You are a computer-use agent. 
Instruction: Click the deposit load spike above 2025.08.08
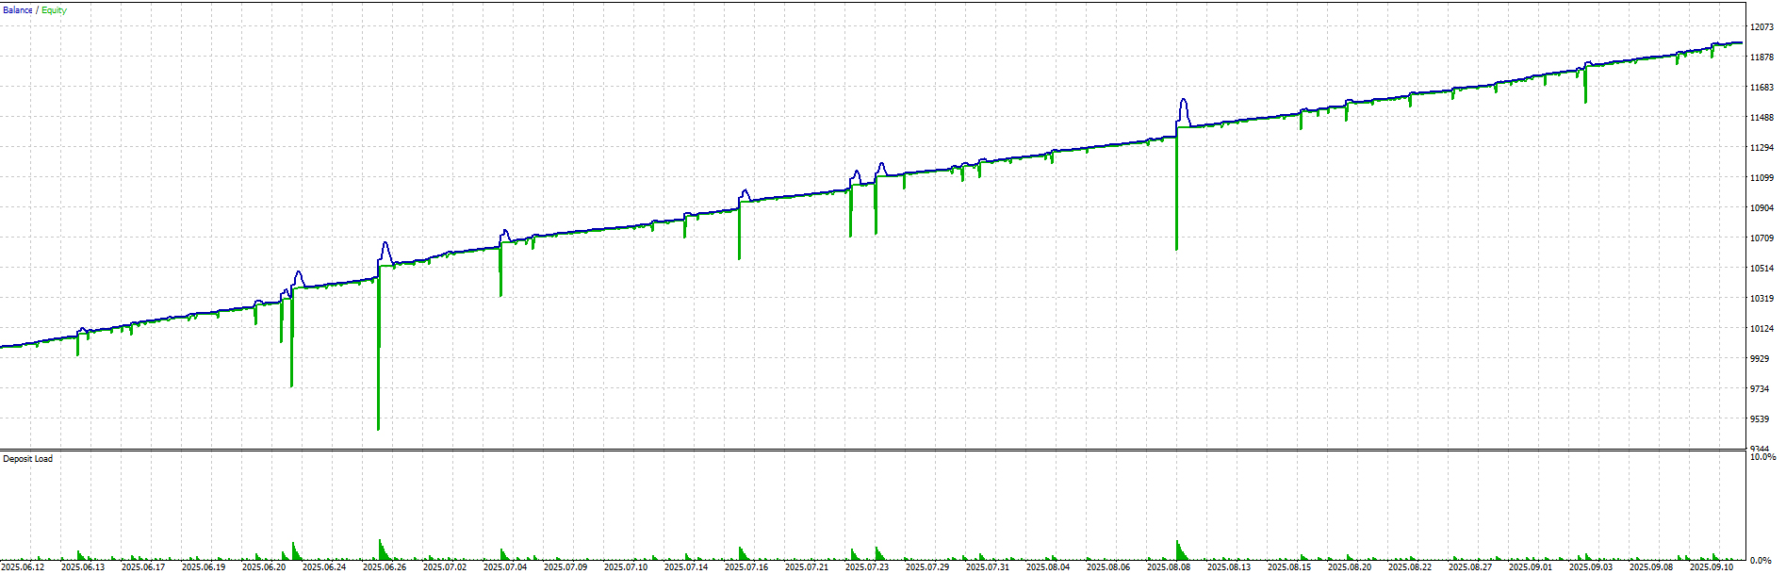(1178, 549)
